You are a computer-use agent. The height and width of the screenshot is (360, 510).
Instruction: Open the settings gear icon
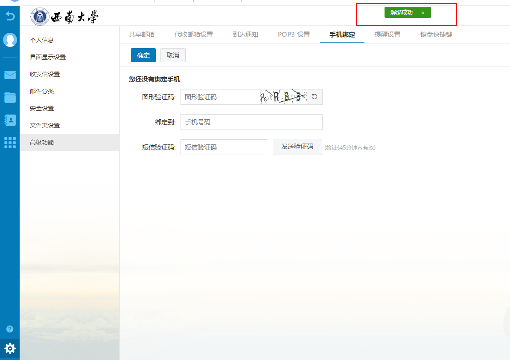tap(9, 348)
